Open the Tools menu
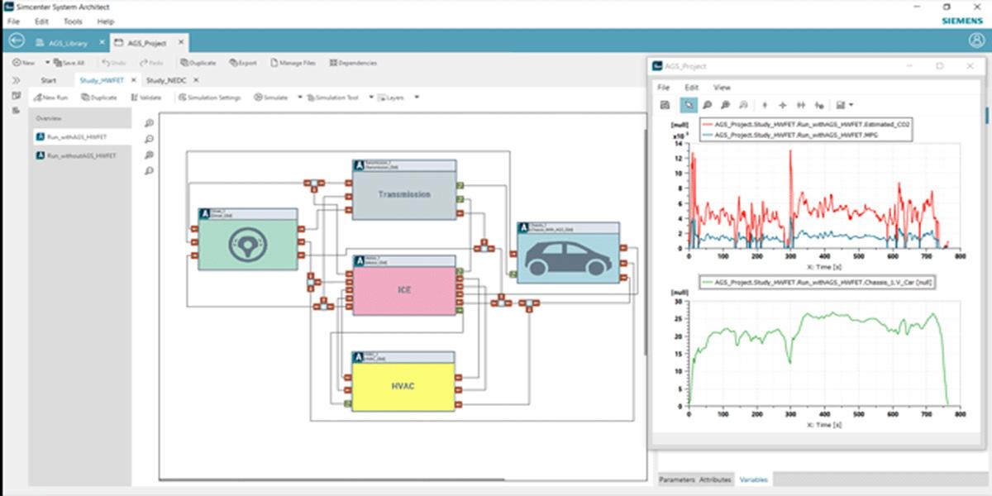 click(73, 21)
